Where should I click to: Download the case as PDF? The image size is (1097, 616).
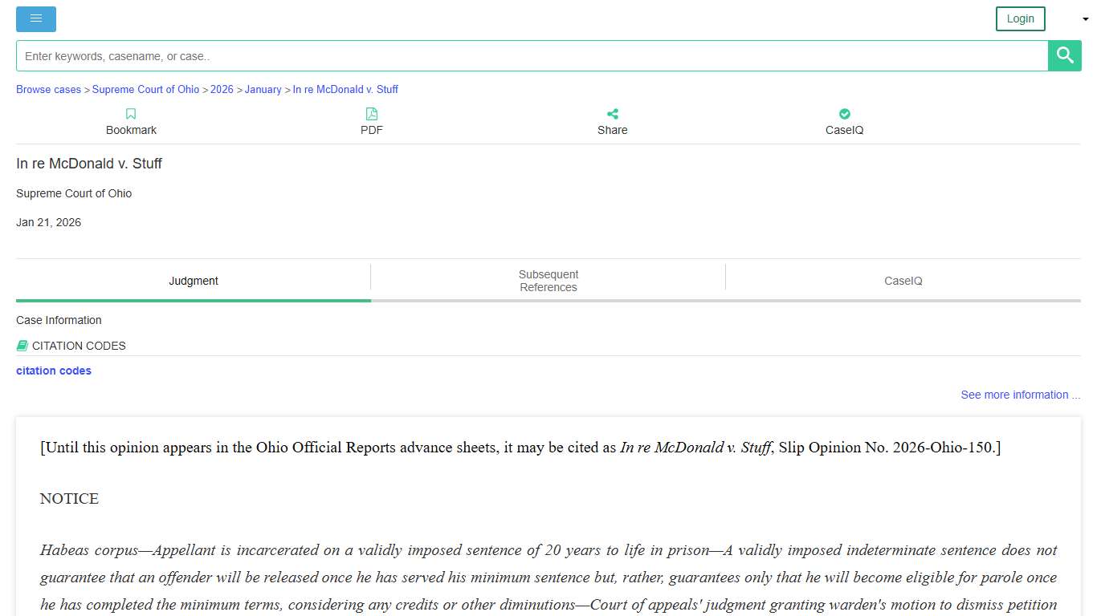(x=371, y=121)
